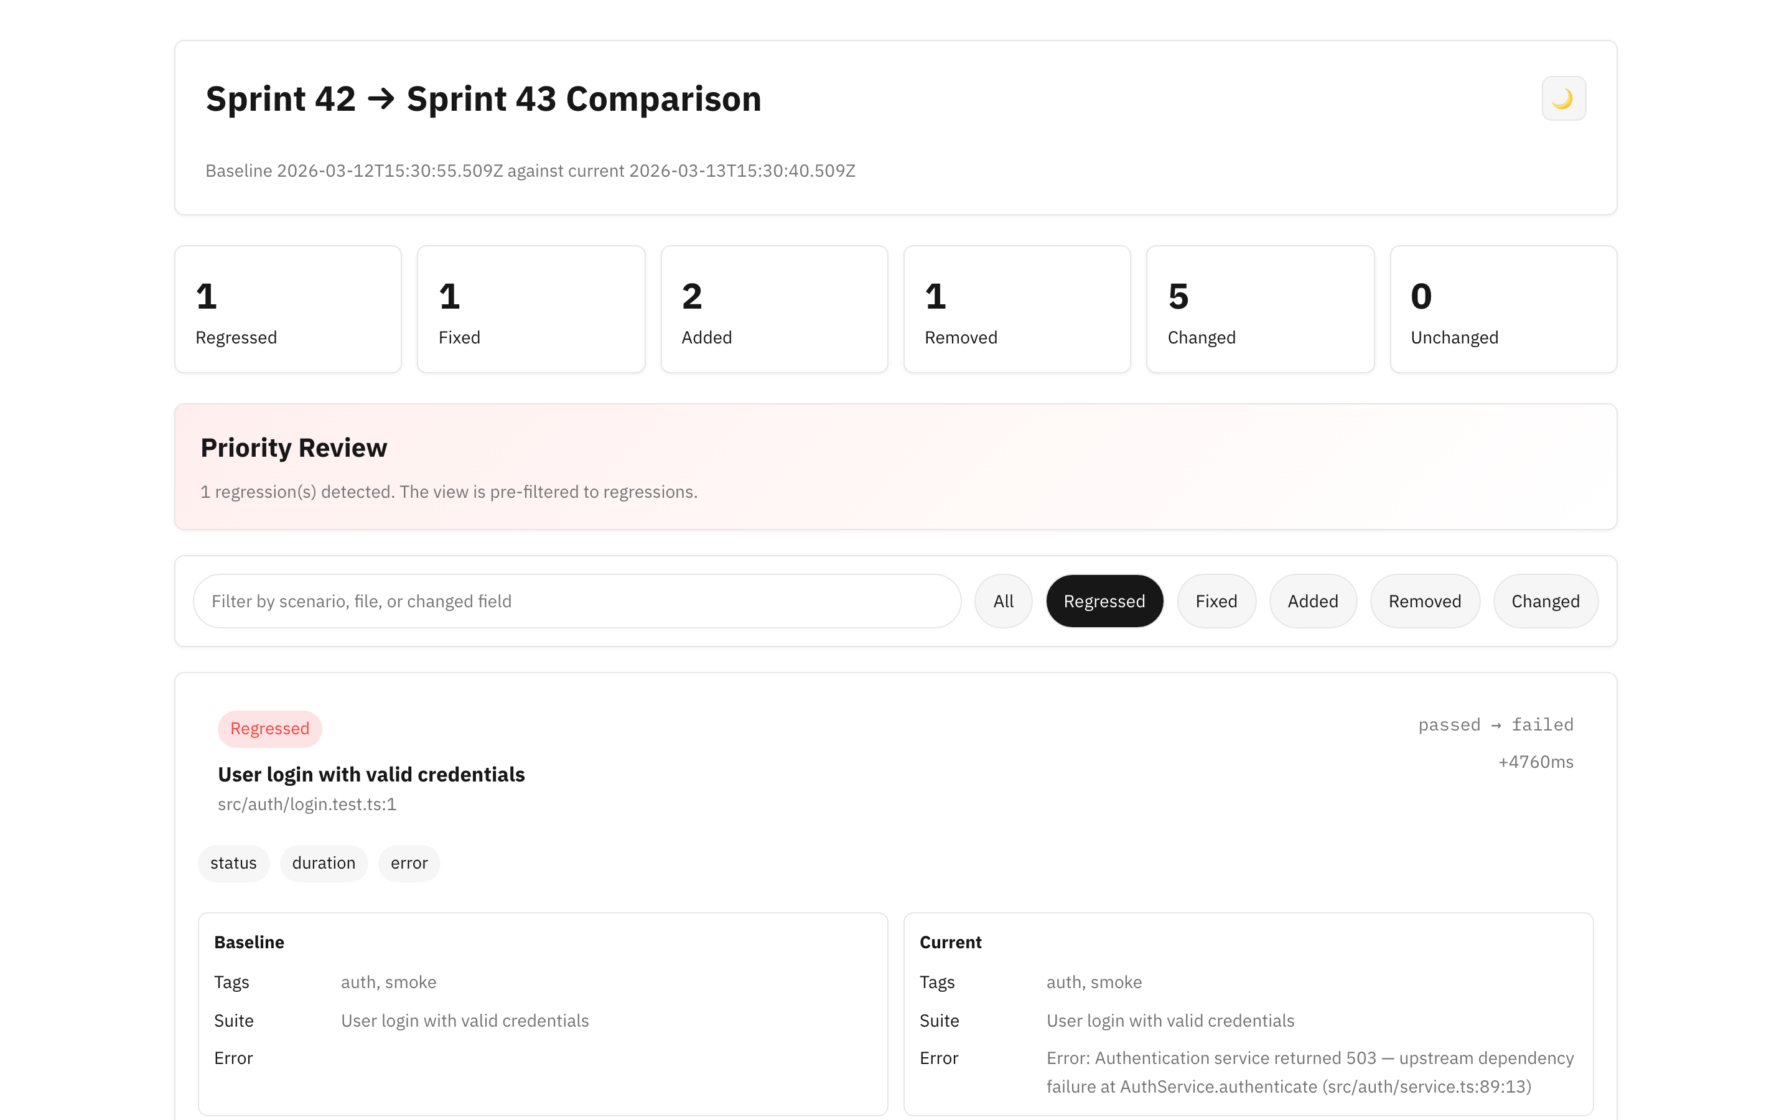The image size is (1792, 1120).
Task: Select the duration change tag
Action: (323, 862)
